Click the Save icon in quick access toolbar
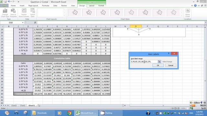The height and width of the screenshot is (116, 207). 5,2
